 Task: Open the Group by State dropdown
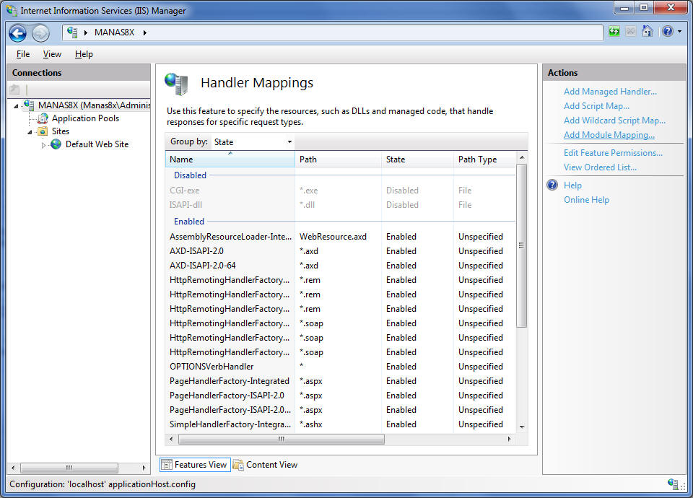coord(253,142)
